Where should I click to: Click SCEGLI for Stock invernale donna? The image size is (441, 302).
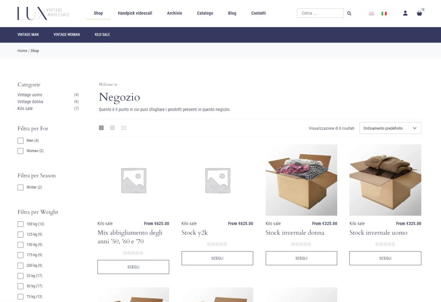[301, 258]
